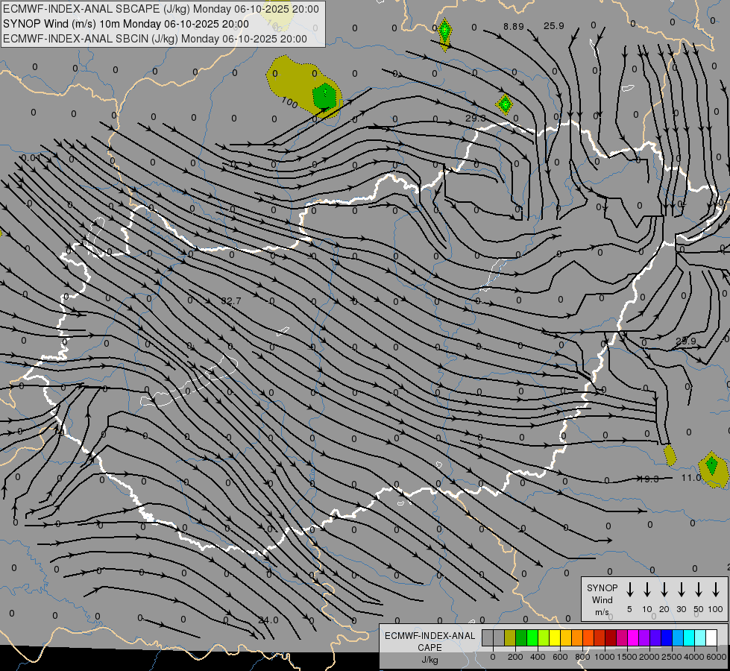Click the 50 m/s wind arrow in legend

coord(699,590)
